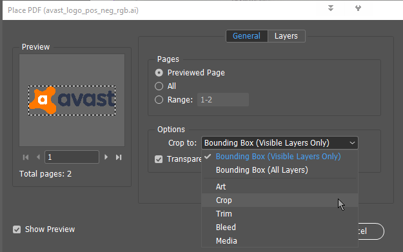Select the All pages radio button
This screenshot has height=252, width=403.
[x=159, y=86]
